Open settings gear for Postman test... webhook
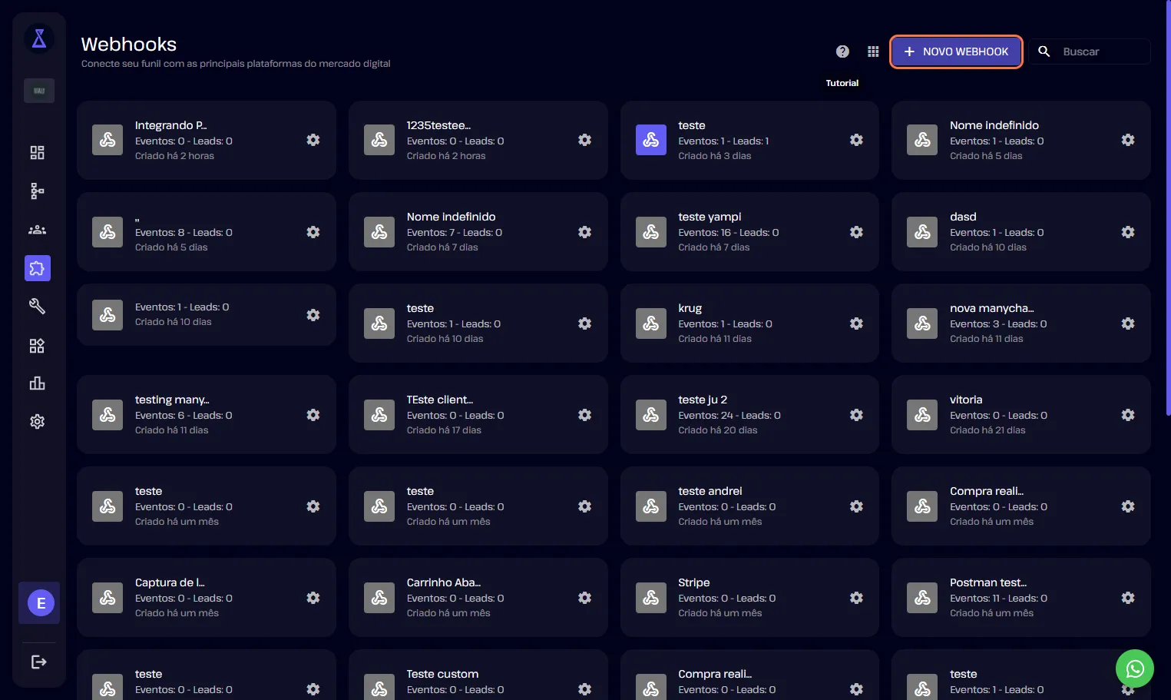Image resolution: width=1171 pixels, height=700 pixels. tap(1128, 598)
